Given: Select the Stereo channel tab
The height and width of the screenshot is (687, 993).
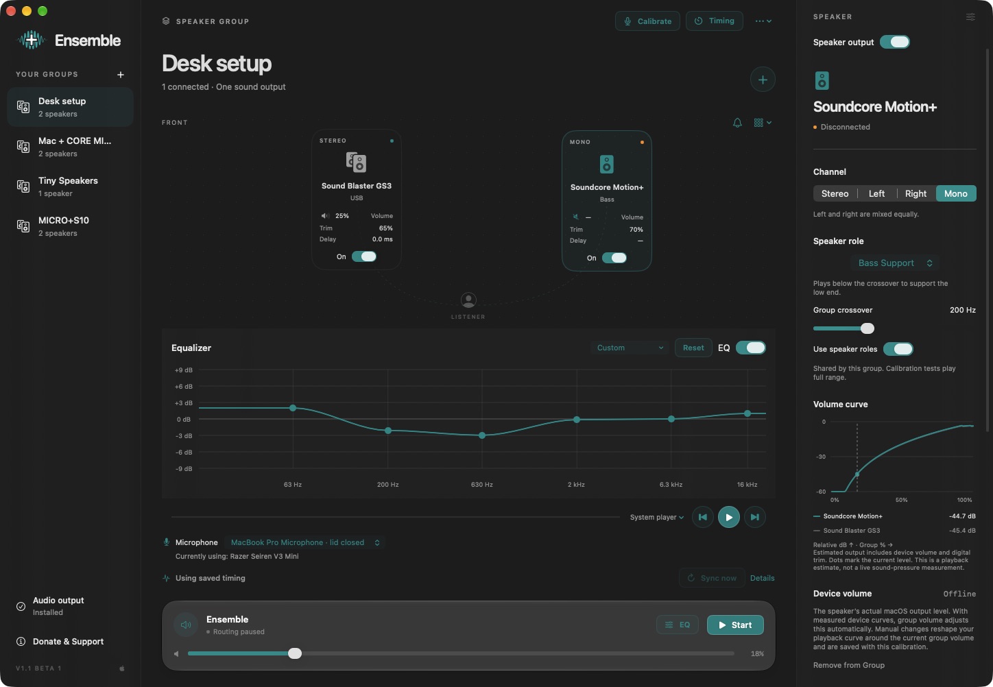Looking at the screenshot, I should click(x=835, y=194).
